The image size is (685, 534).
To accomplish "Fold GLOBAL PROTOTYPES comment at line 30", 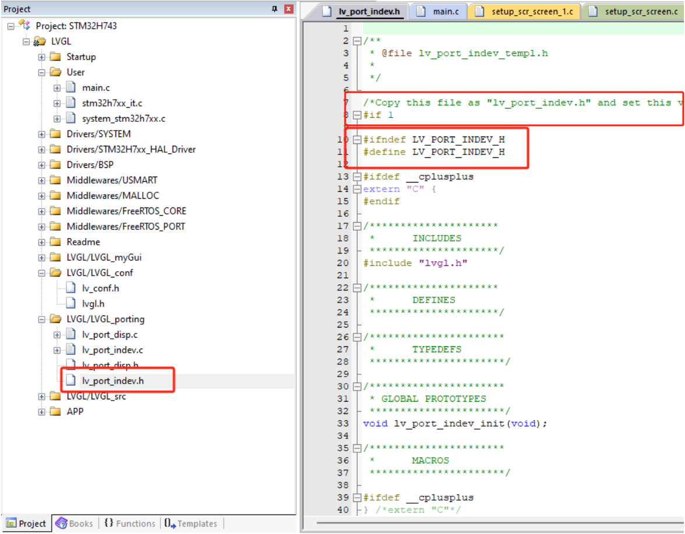I will coord(357,387).
